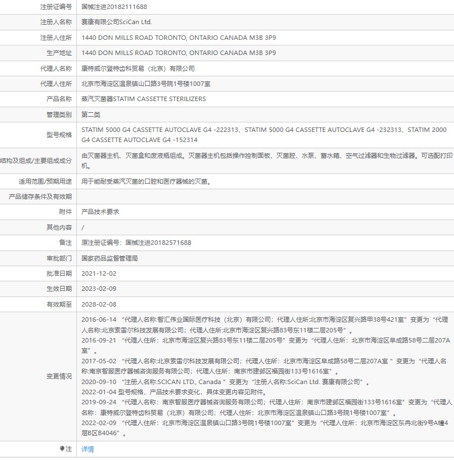Click the 2016-09-21 change record
Screen dimensions: 454x461
(x=266, y=345)
